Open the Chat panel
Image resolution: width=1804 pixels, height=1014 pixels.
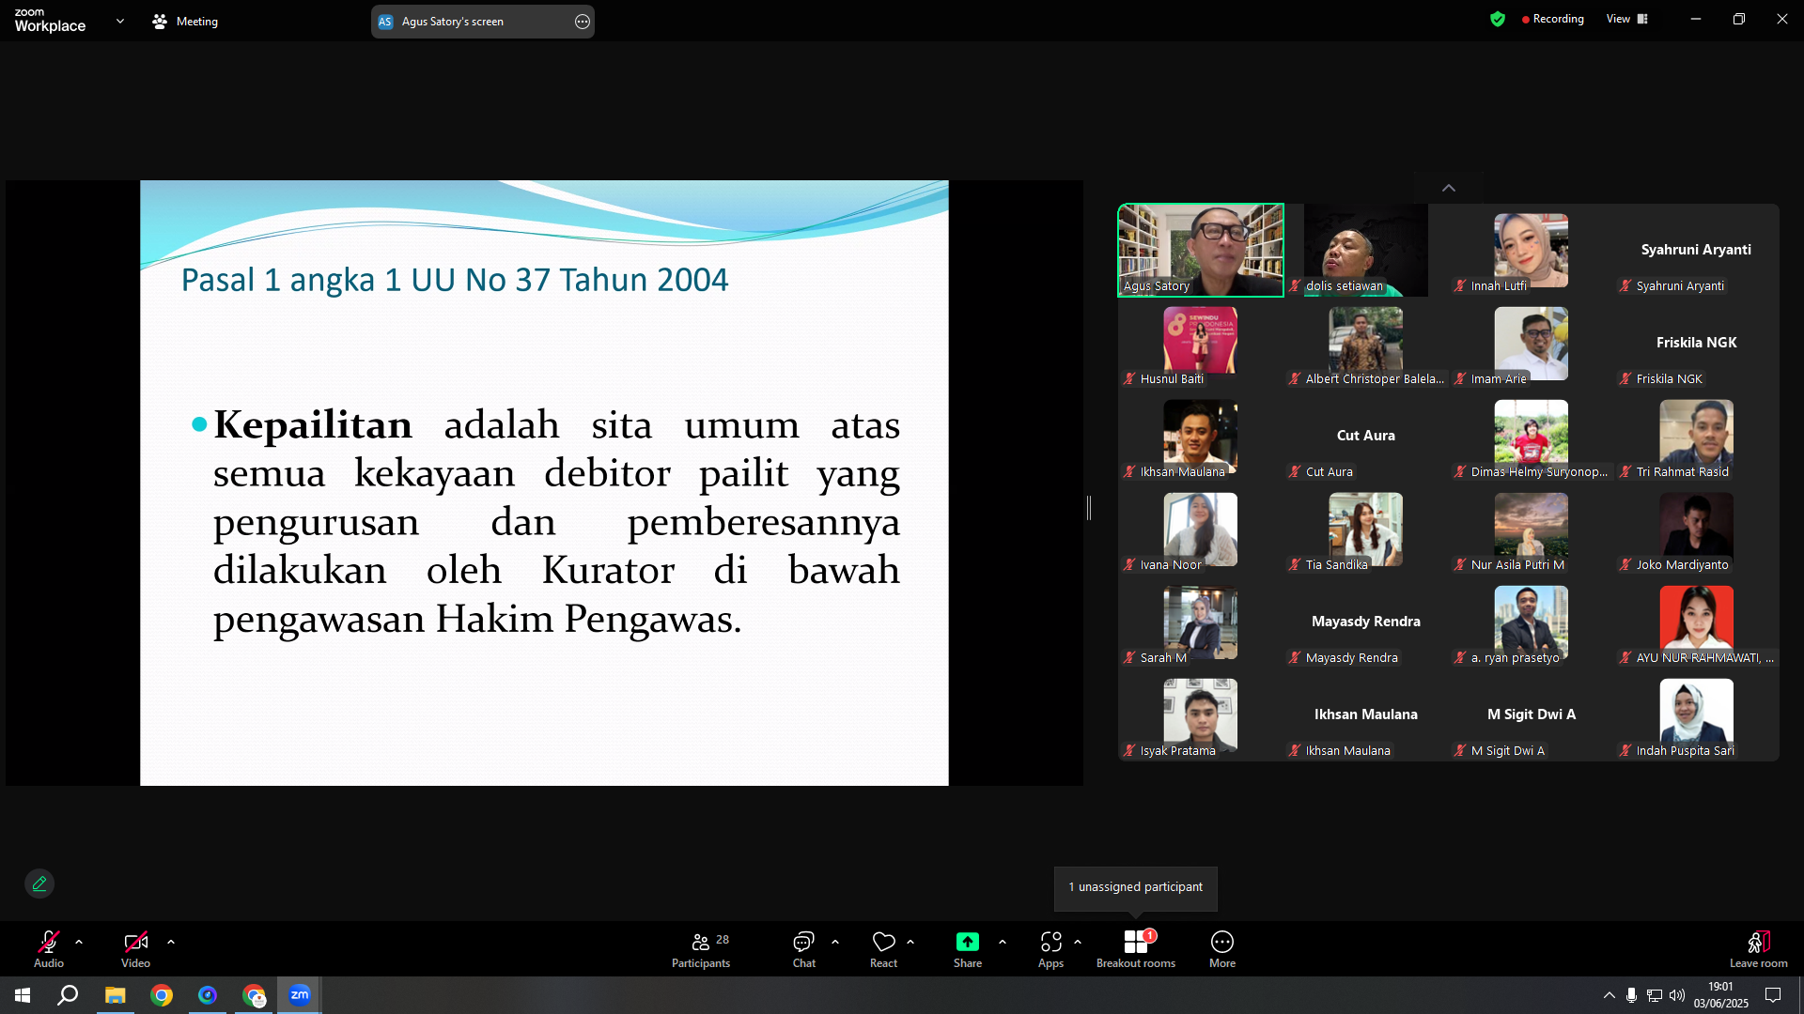pos(804,948)
